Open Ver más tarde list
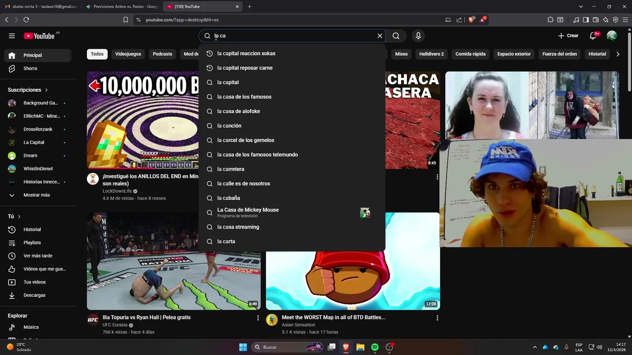Image resolution: width=632 pixels, height=355 pixels. (x=38, y=256)
